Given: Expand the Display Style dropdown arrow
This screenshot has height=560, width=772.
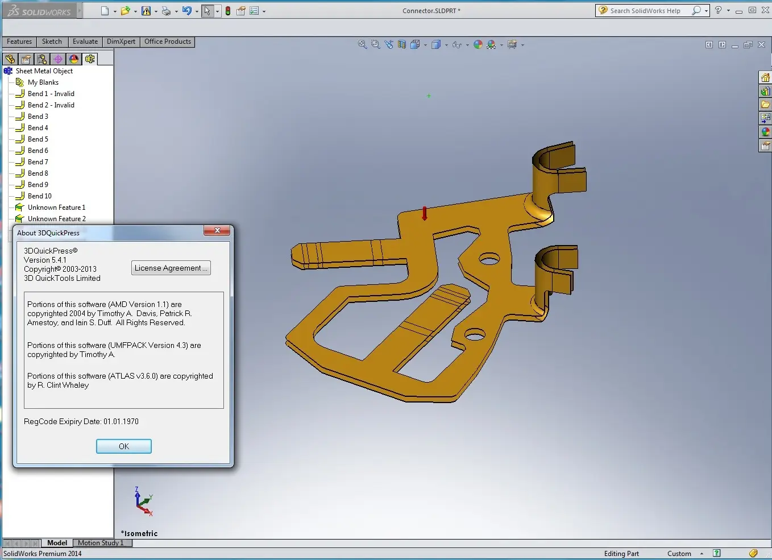Looking at the screenshot, I should click(x=446, y=45).
